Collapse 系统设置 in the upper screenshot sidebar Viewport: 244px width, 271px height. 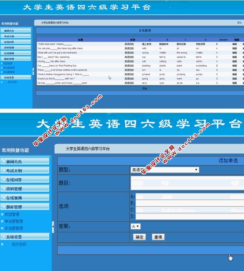(16, 78)
